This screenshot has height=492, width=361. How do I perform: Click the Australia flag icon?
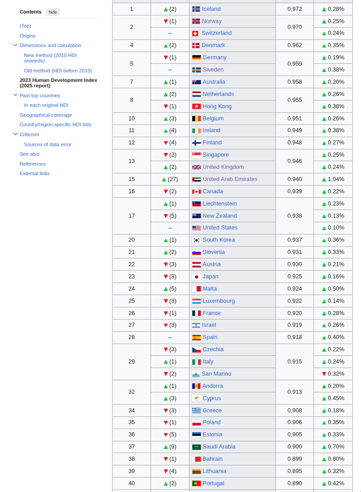tap(196, 82)
